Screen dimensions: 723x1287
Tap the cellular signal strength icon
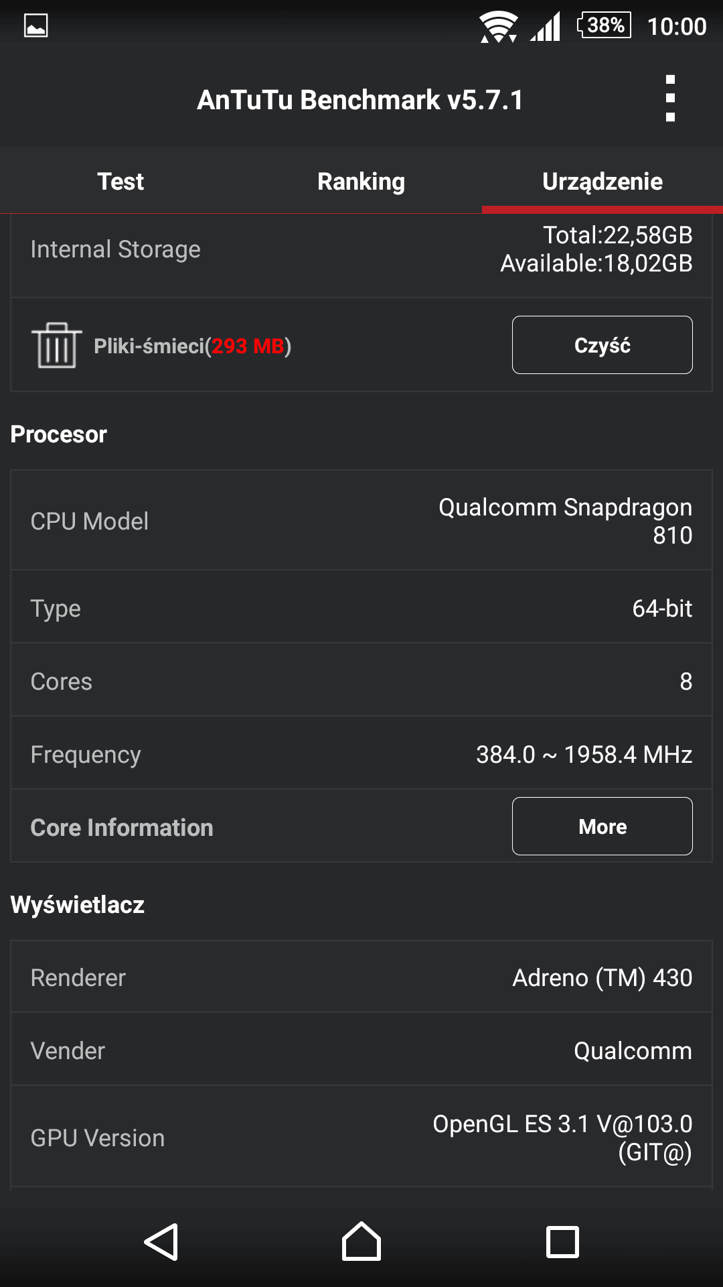pos(546,27)
